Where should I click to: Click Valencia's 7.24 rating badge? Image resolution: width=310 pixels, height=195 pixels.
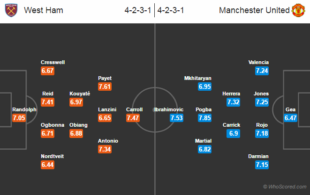tap(262, 71)
